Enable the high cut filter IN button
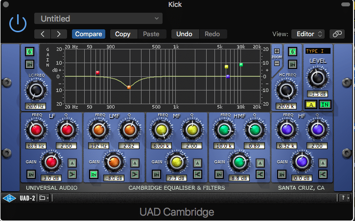355x221 pixels. click(x=292, y=65)
